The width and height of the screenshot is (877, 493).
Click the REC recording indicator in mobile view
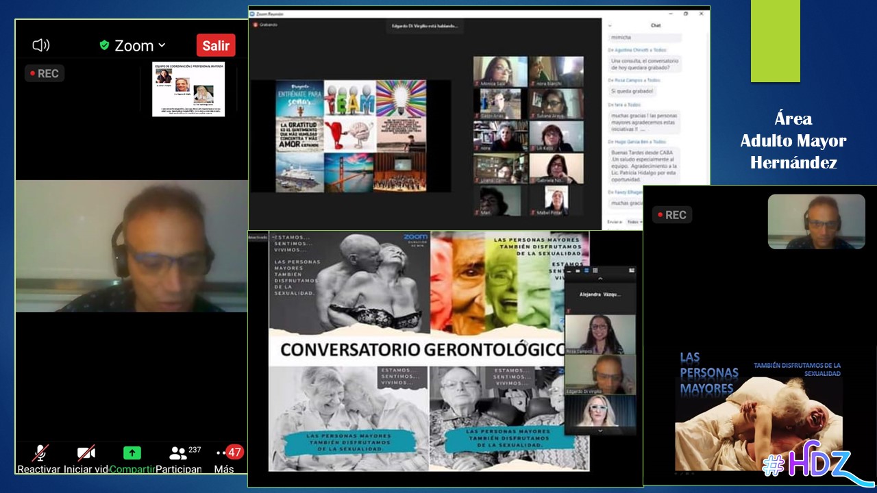coord(45,73)
